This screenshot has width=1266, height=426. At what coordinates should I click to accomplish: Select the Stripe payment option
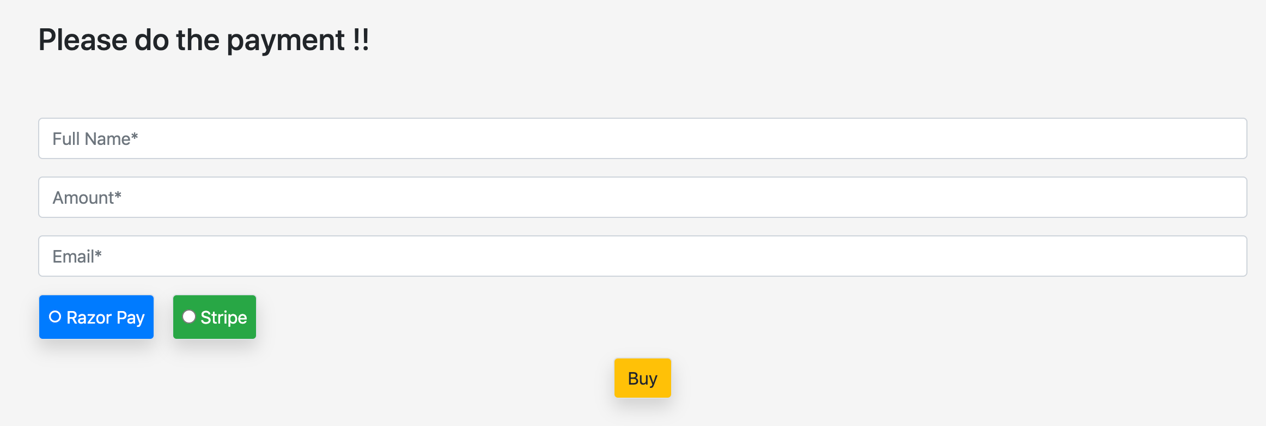click(x=214, y=317)
